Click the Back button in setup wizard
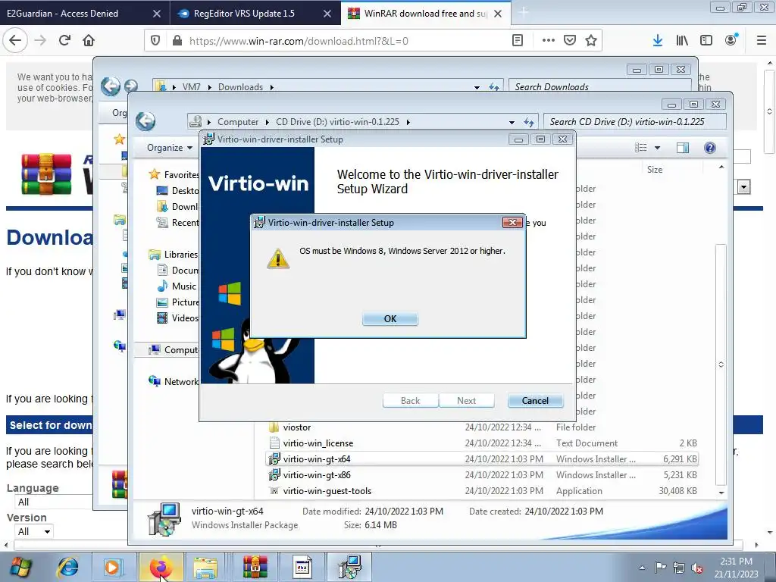The width and height of the screenshot is (776, 582). 410,401
